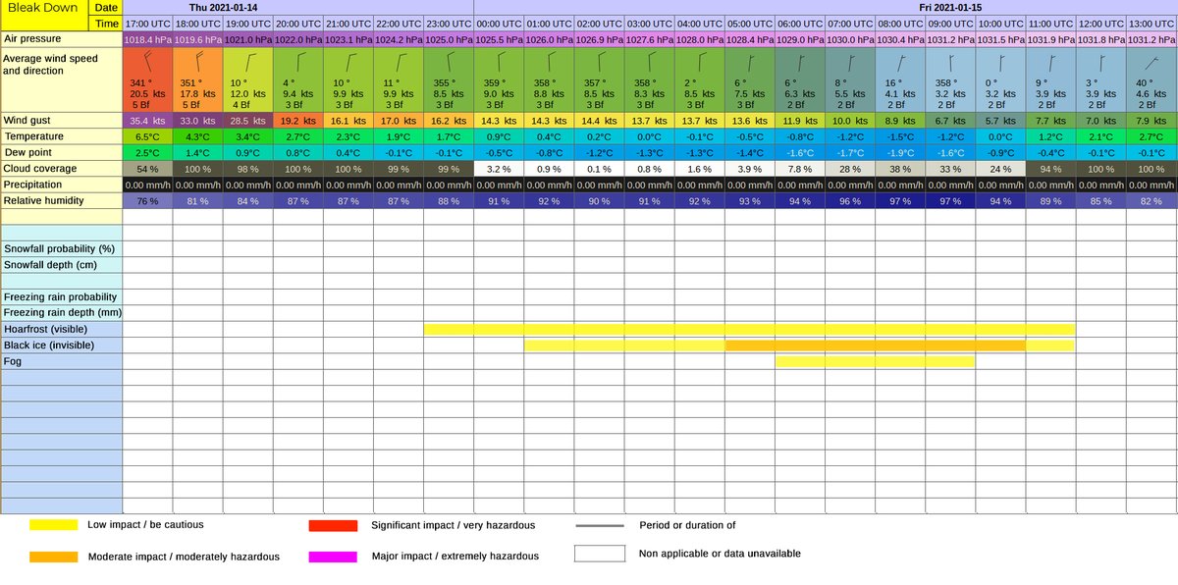1178x585 pixels.
Task: Click the -1.9°C dew point cell
Action: (x=900, y=152)
